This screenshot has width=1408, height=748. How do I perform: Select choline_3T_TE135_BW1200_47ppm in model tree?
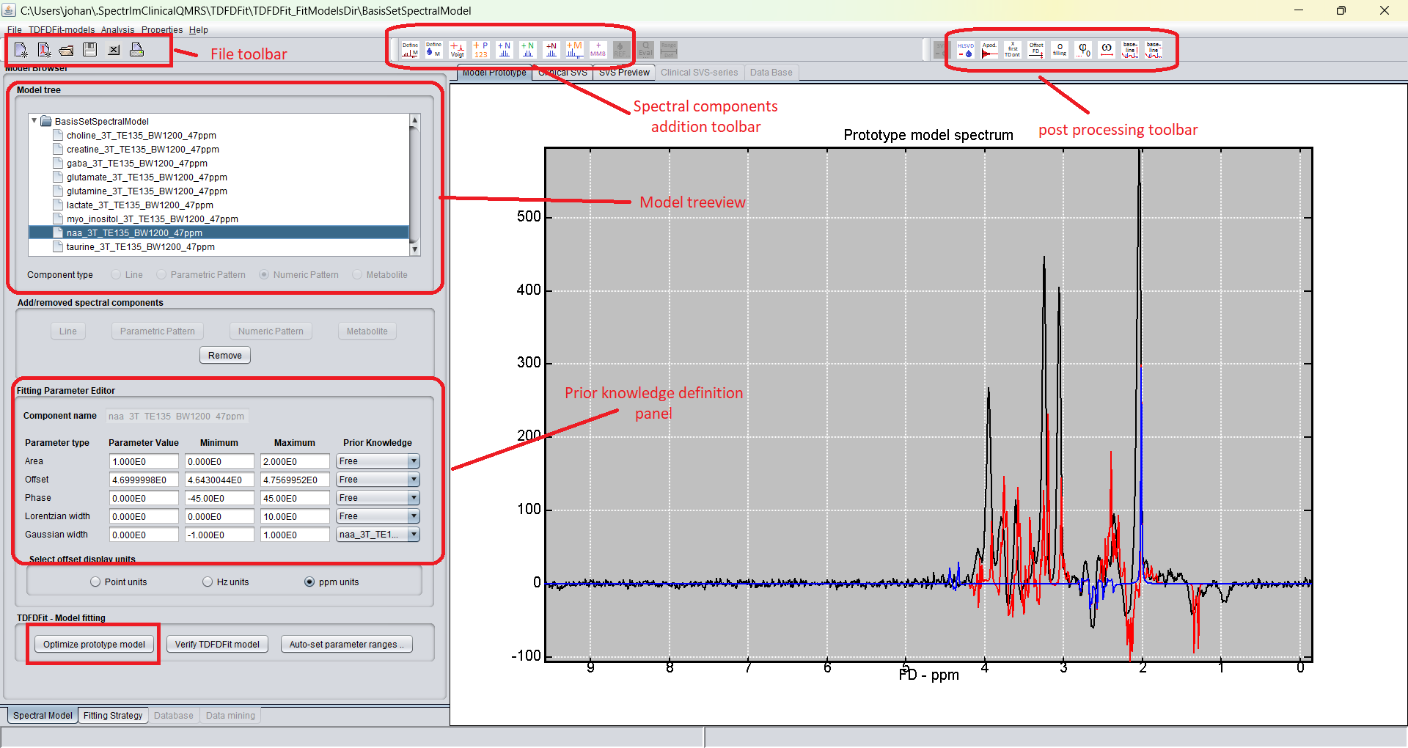click(141, 136)
